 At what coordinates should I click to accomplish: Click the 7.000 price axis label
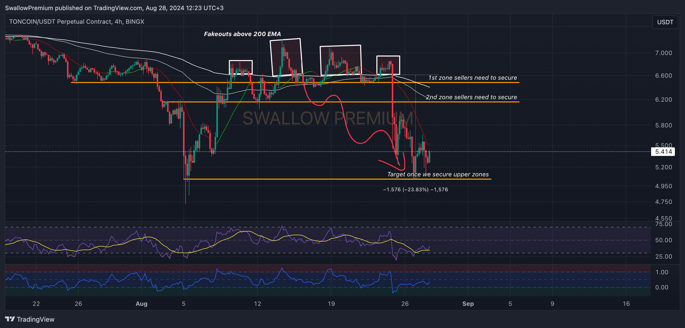[663, 53]
